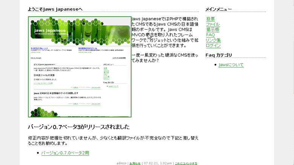This screenshot has height=165, width=294.
Task: Open the Jawsについて FAQ category
Action: [231, 65]
